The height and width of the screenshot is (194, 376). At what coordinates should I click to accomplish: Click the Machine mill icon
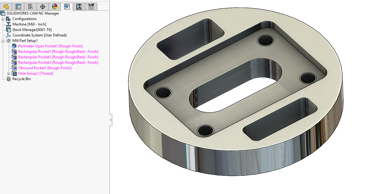(x=9, y=24)
